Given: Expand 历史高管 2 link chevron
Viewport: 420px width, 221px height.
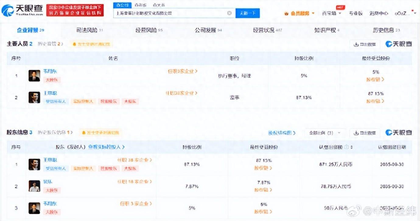Looking at the screenshot, I should pyautogui.click(x=62, y=44).
